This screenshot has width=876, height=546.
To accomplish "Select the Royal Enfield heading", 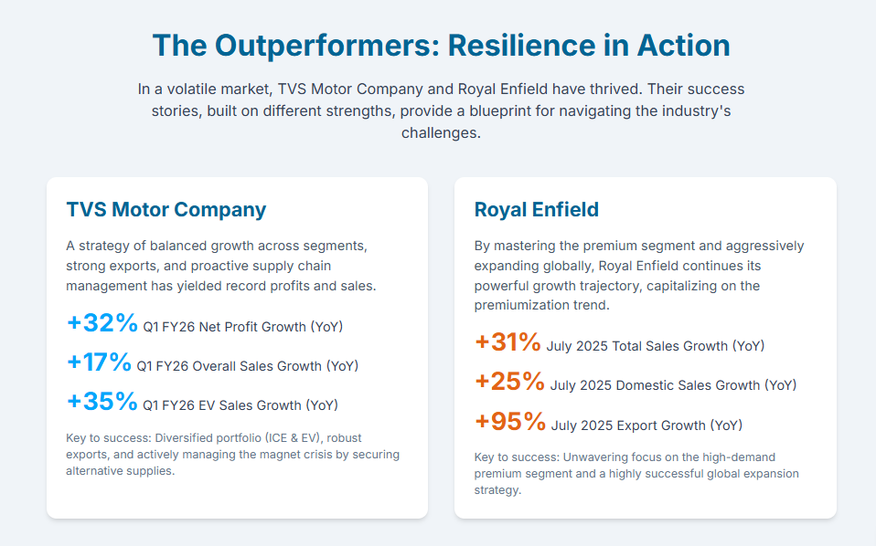I will pos(536,210).
